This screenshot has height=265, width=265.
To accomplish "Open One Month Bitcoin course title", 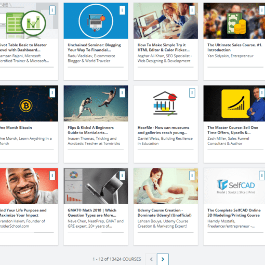I will click(x=16, y=128).
